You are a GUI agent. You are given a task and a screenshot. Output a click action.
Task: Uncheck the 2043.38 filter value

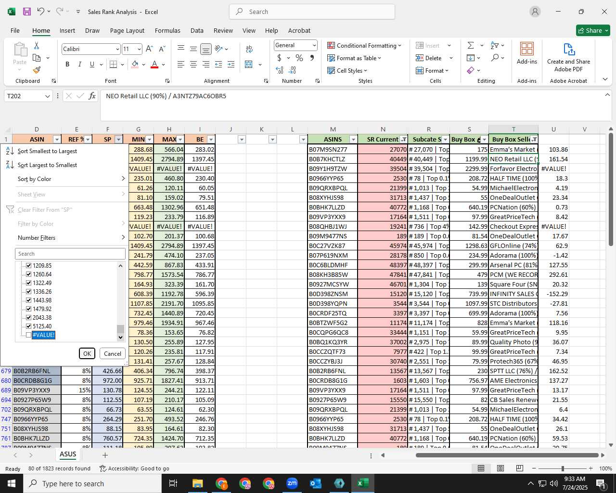28,317
